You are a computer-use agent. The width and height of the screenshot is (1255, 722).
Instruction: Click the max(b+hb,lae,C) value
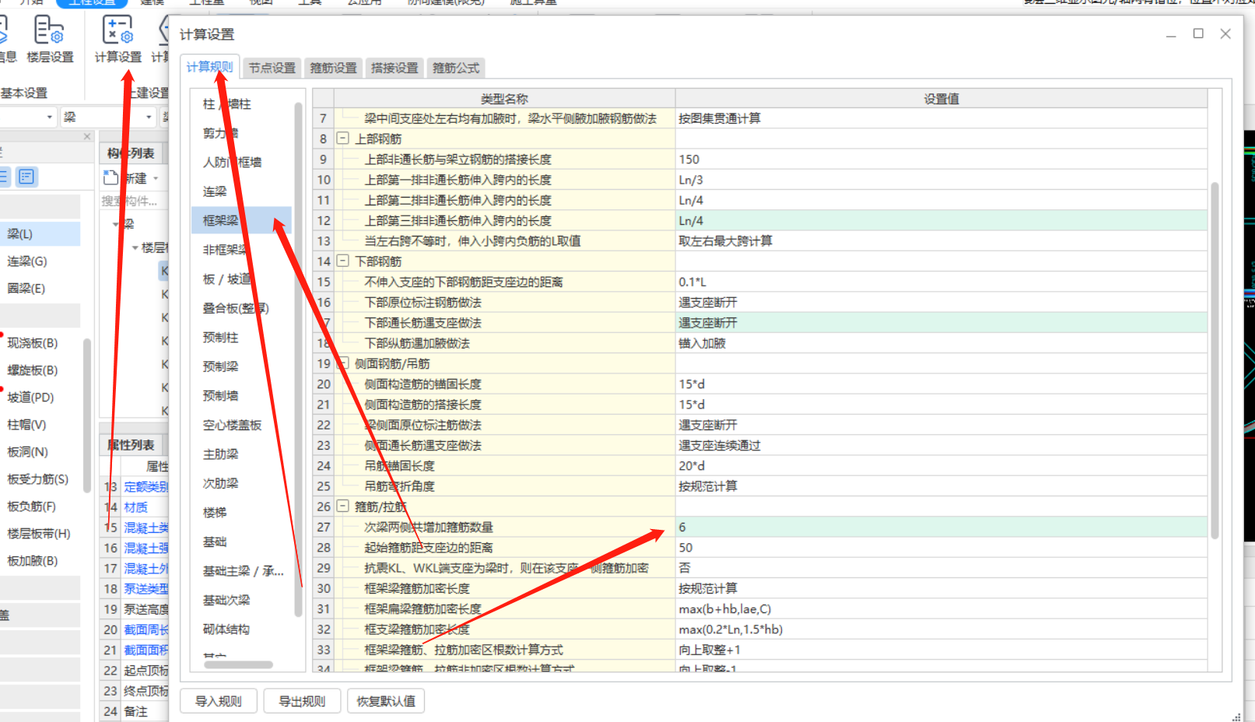(x=941, y=608)
